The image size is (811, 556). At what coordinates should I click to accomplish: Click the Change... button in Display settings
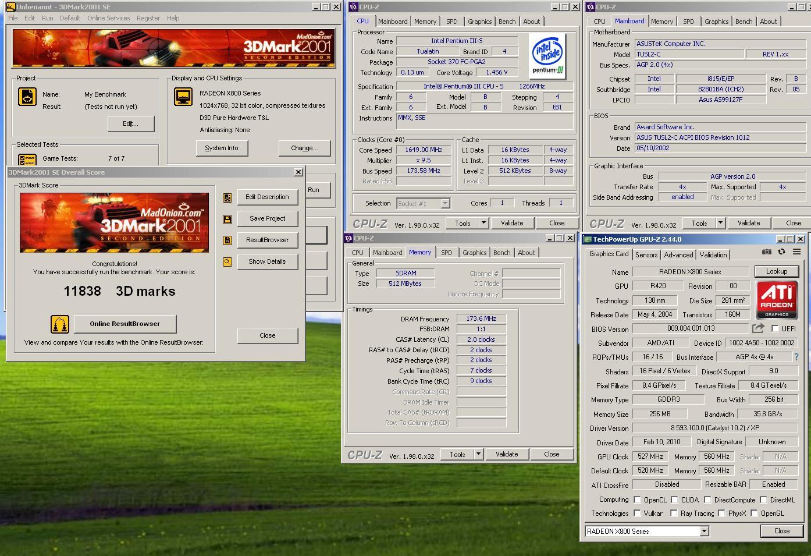pos(304,148)
